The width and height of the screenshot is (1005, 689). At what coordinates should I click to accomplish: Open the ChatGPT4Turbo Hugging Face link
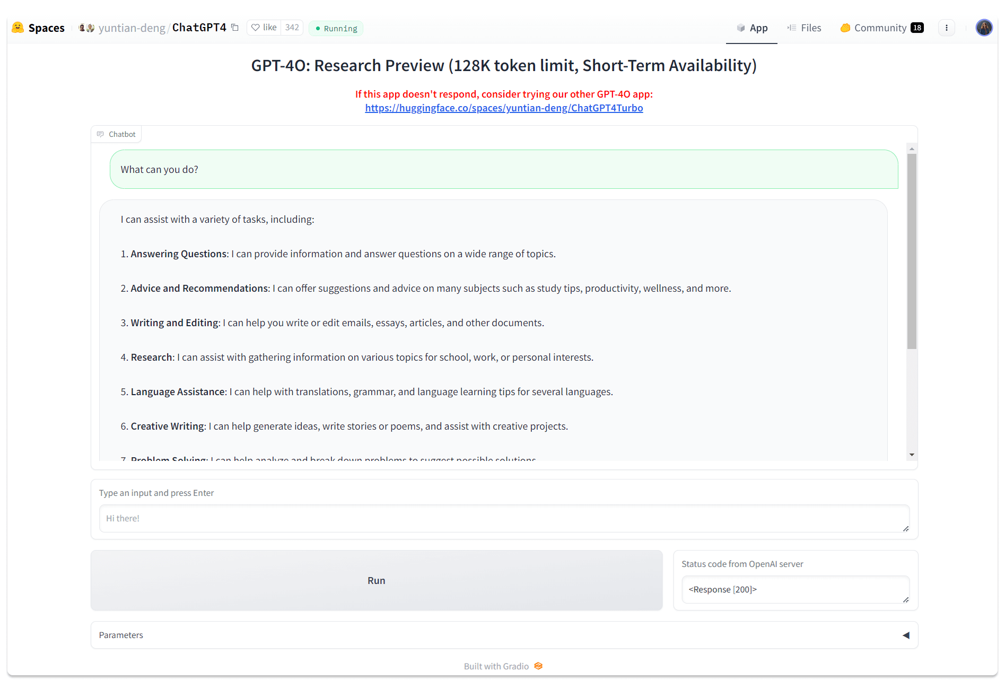[x=504, y=108]
